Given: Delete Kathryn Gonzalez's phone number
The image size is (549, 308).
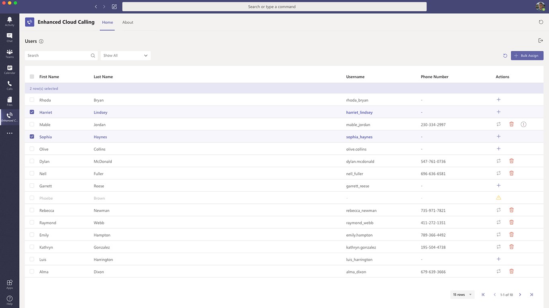Looking at the screenshot, I should [512, 247].
